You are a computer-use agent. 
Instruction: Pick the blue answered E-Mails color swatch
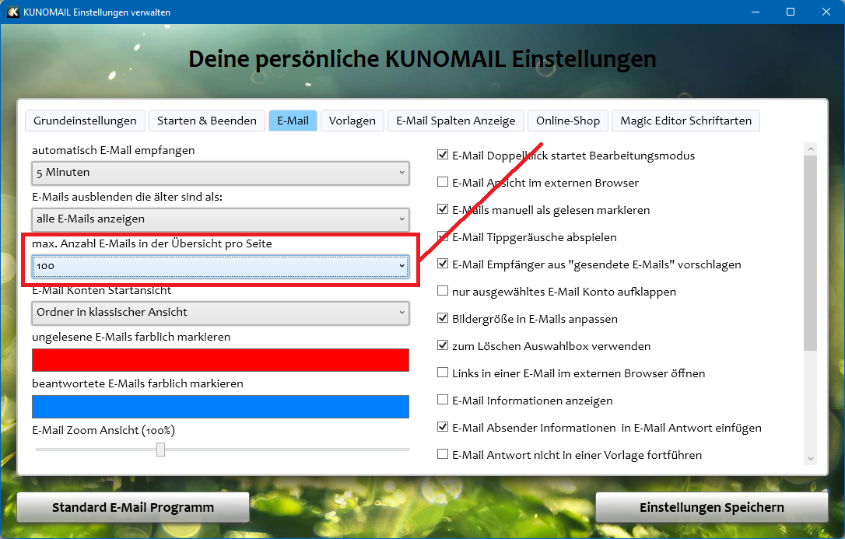coord(220,407)
